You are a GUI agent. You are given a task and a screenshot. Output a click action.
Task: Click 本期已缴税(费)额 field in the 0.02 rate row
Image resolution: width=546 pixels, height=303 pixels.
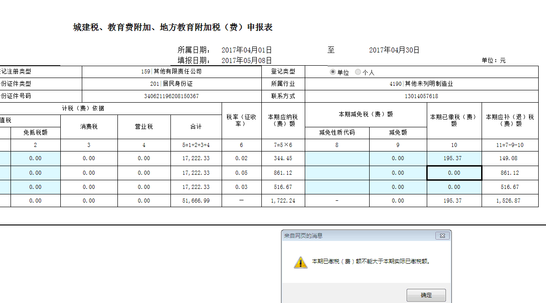pyautogui.click(x=454, y=158)
